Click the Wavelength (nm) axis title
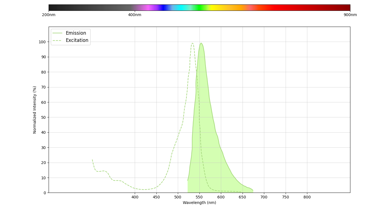The height and width of the screenshot is (222, 389). [200, 203]
